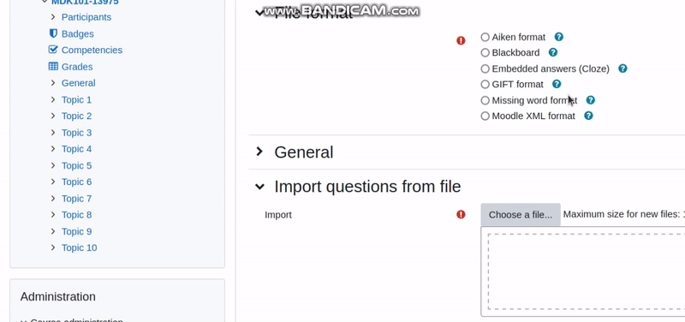Collapse Import questions from file section

pyautogui.click(x=259, y=187)
